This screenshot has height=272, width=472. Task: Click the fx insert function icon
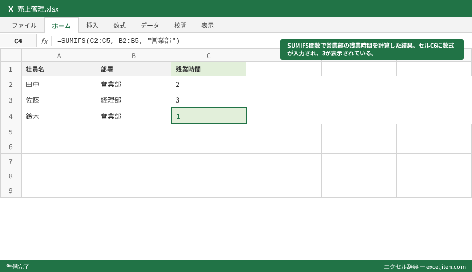point(44,41)
